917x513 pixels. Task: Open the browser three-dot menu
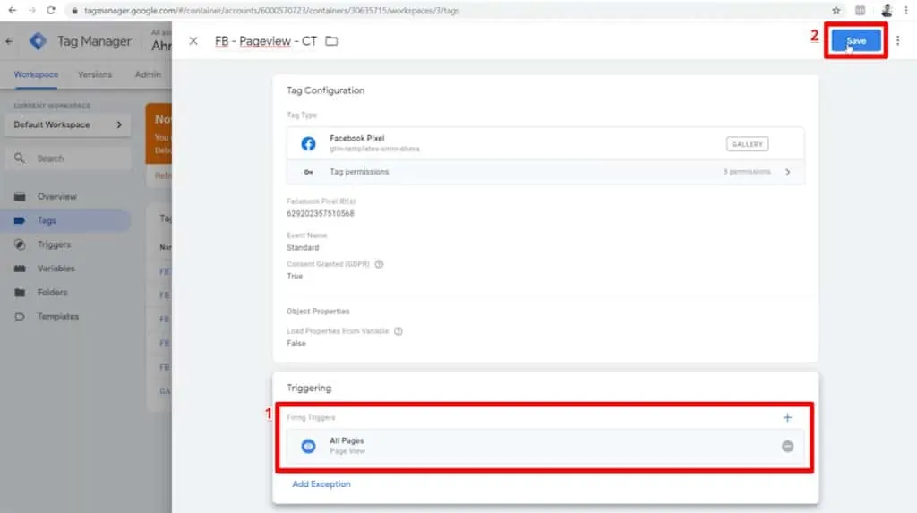pos(906,11)
